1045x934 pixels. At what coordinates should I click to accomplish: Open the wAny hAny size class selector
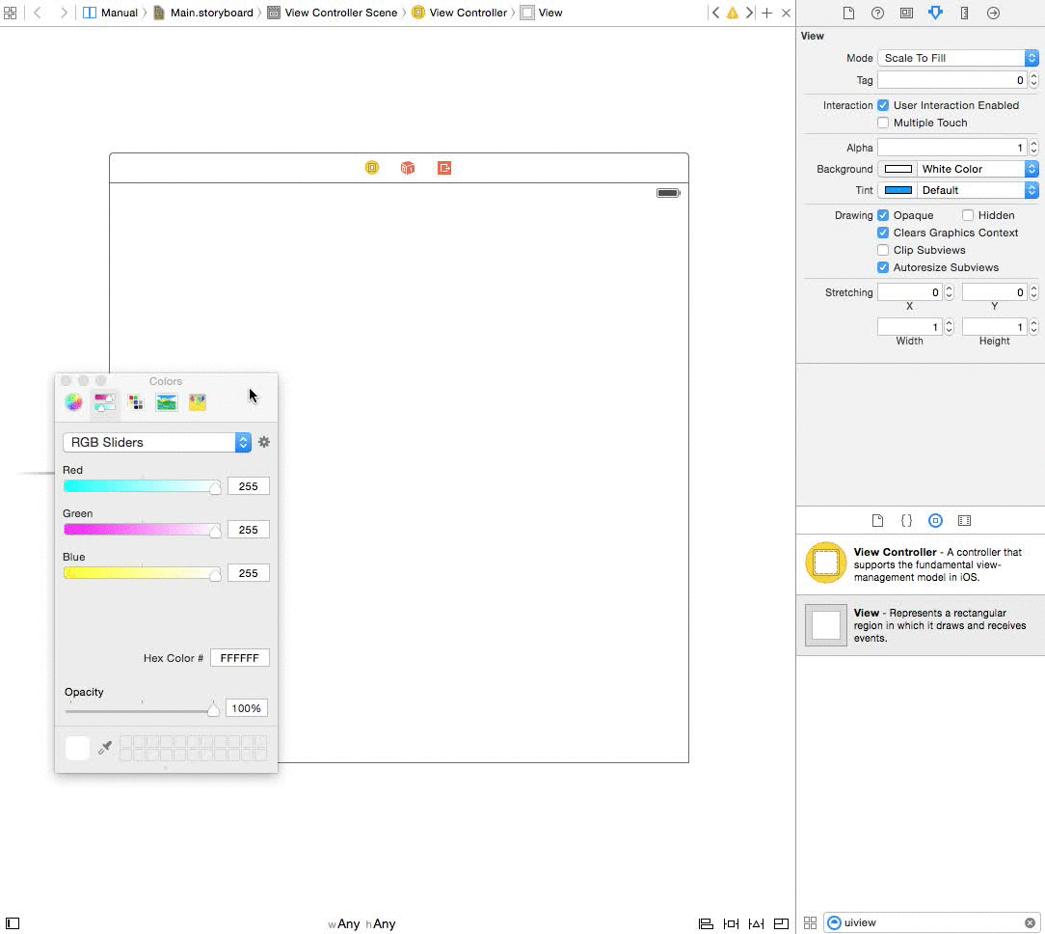point(362,924)
